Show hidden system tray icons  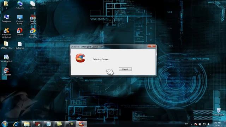click(191, 124)
